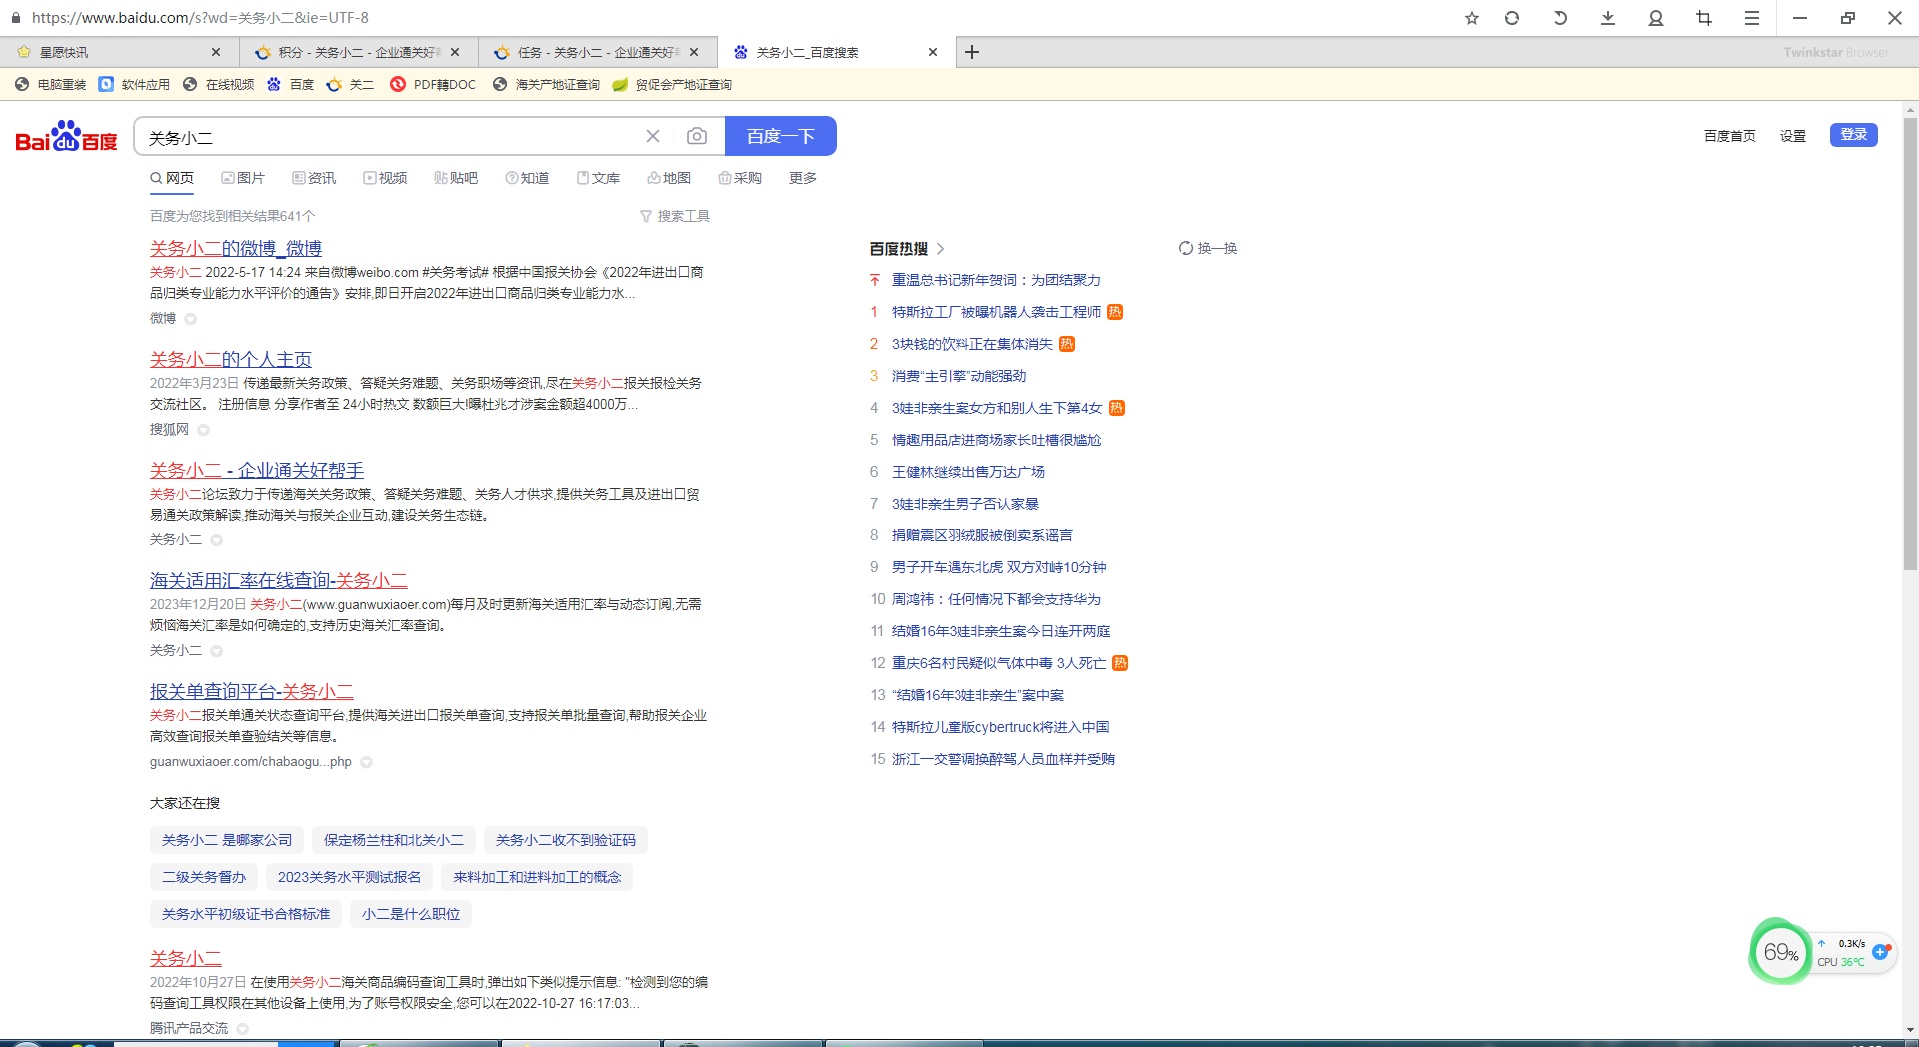
Task: Open downloads with the download arrow icon
Action: coord(1608,18)
